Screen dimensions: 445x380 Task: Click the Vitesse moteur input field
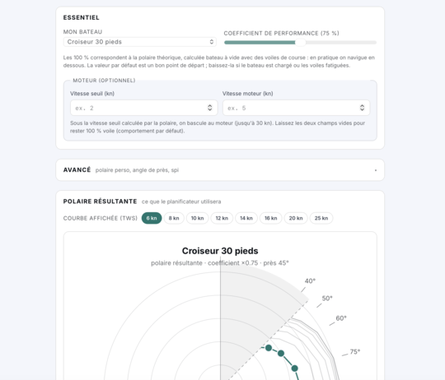[x=296, y=108]
